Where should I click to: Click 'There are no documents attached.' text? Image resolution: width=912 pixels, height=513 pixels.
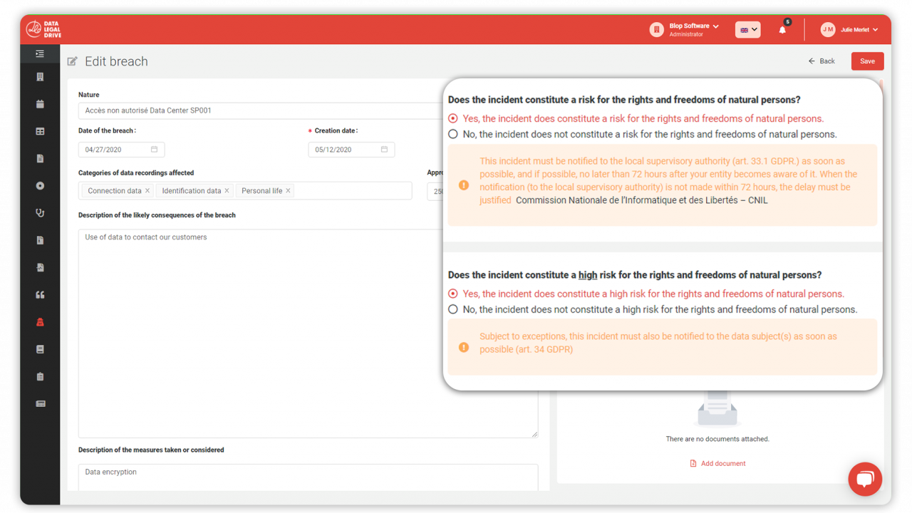click(x=717, y=439)
